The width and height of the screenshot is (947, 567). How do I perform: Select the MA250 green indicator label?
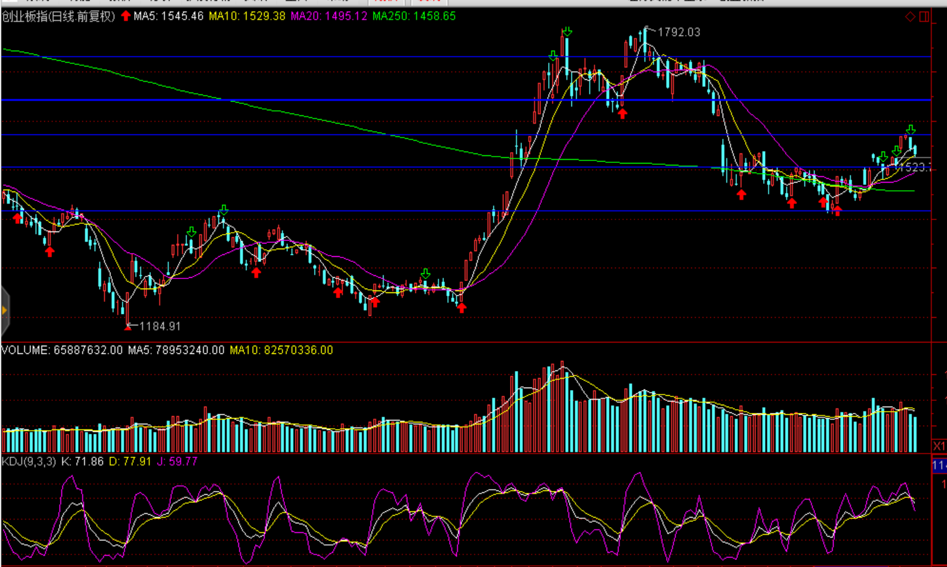pyautogui.click(x=414, y=16)
